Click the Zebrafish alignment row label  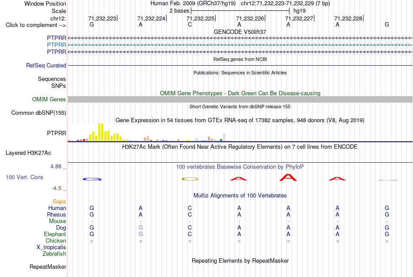(54, 254)
